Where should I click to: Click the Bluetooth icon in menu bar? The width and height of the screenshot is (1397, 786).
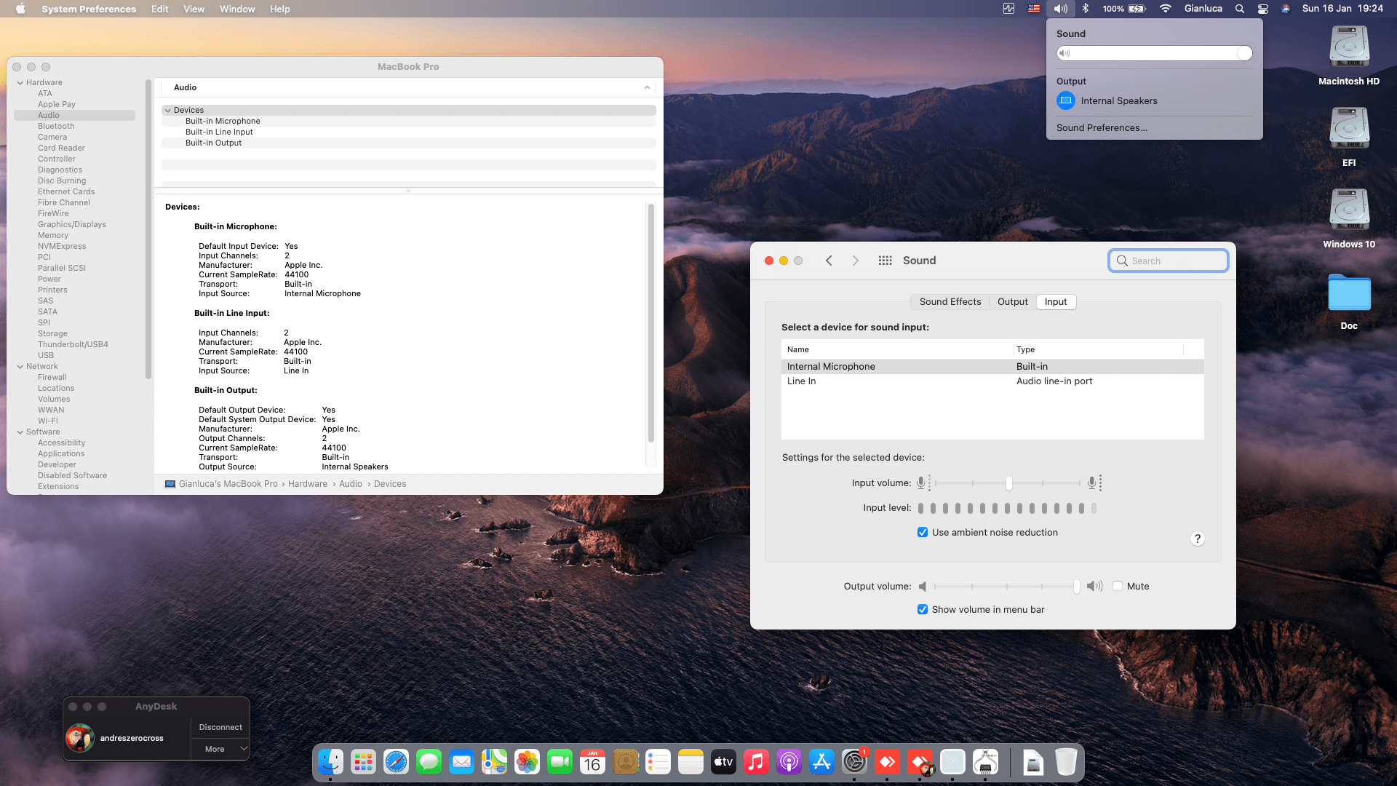(1085, 9)
